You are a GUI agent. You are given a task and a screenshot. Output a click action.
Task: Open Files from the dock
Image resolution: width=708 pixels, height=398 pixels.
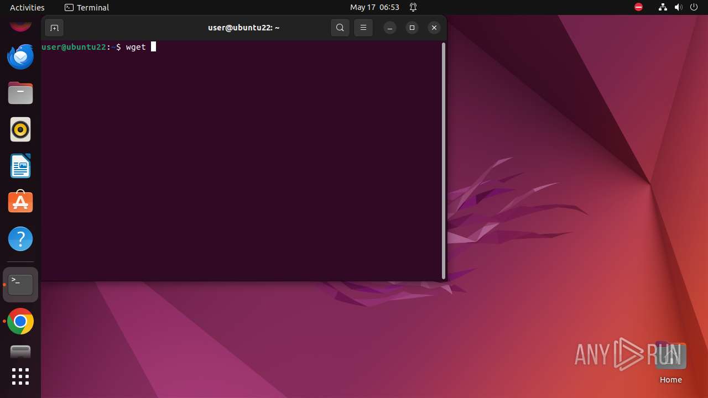[20, 93]
